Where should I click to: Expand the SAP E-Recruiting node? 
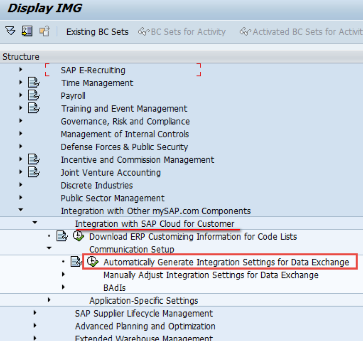20,70
